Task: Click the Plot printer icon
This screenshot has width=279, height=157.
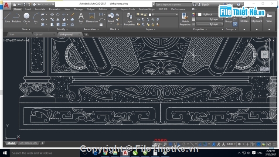Action: 34,4
